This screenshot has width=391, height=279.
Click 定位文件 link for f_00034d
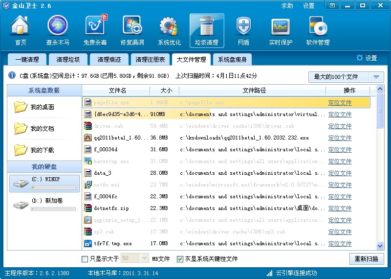point(340,150)
